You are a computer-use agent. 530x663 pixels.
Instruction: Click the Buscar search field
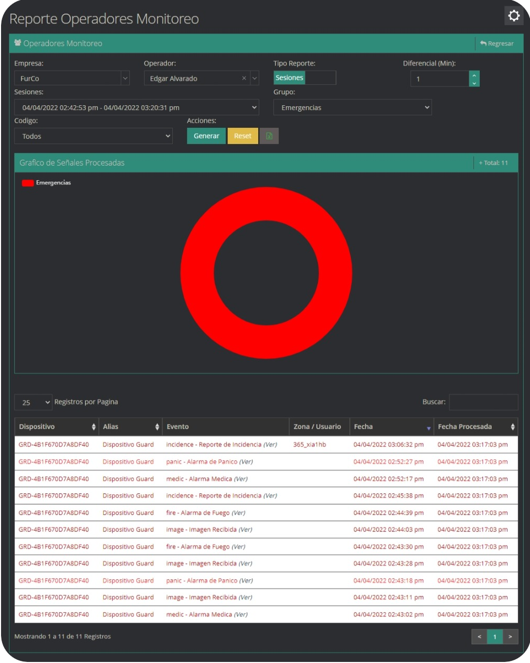[483, 402]
